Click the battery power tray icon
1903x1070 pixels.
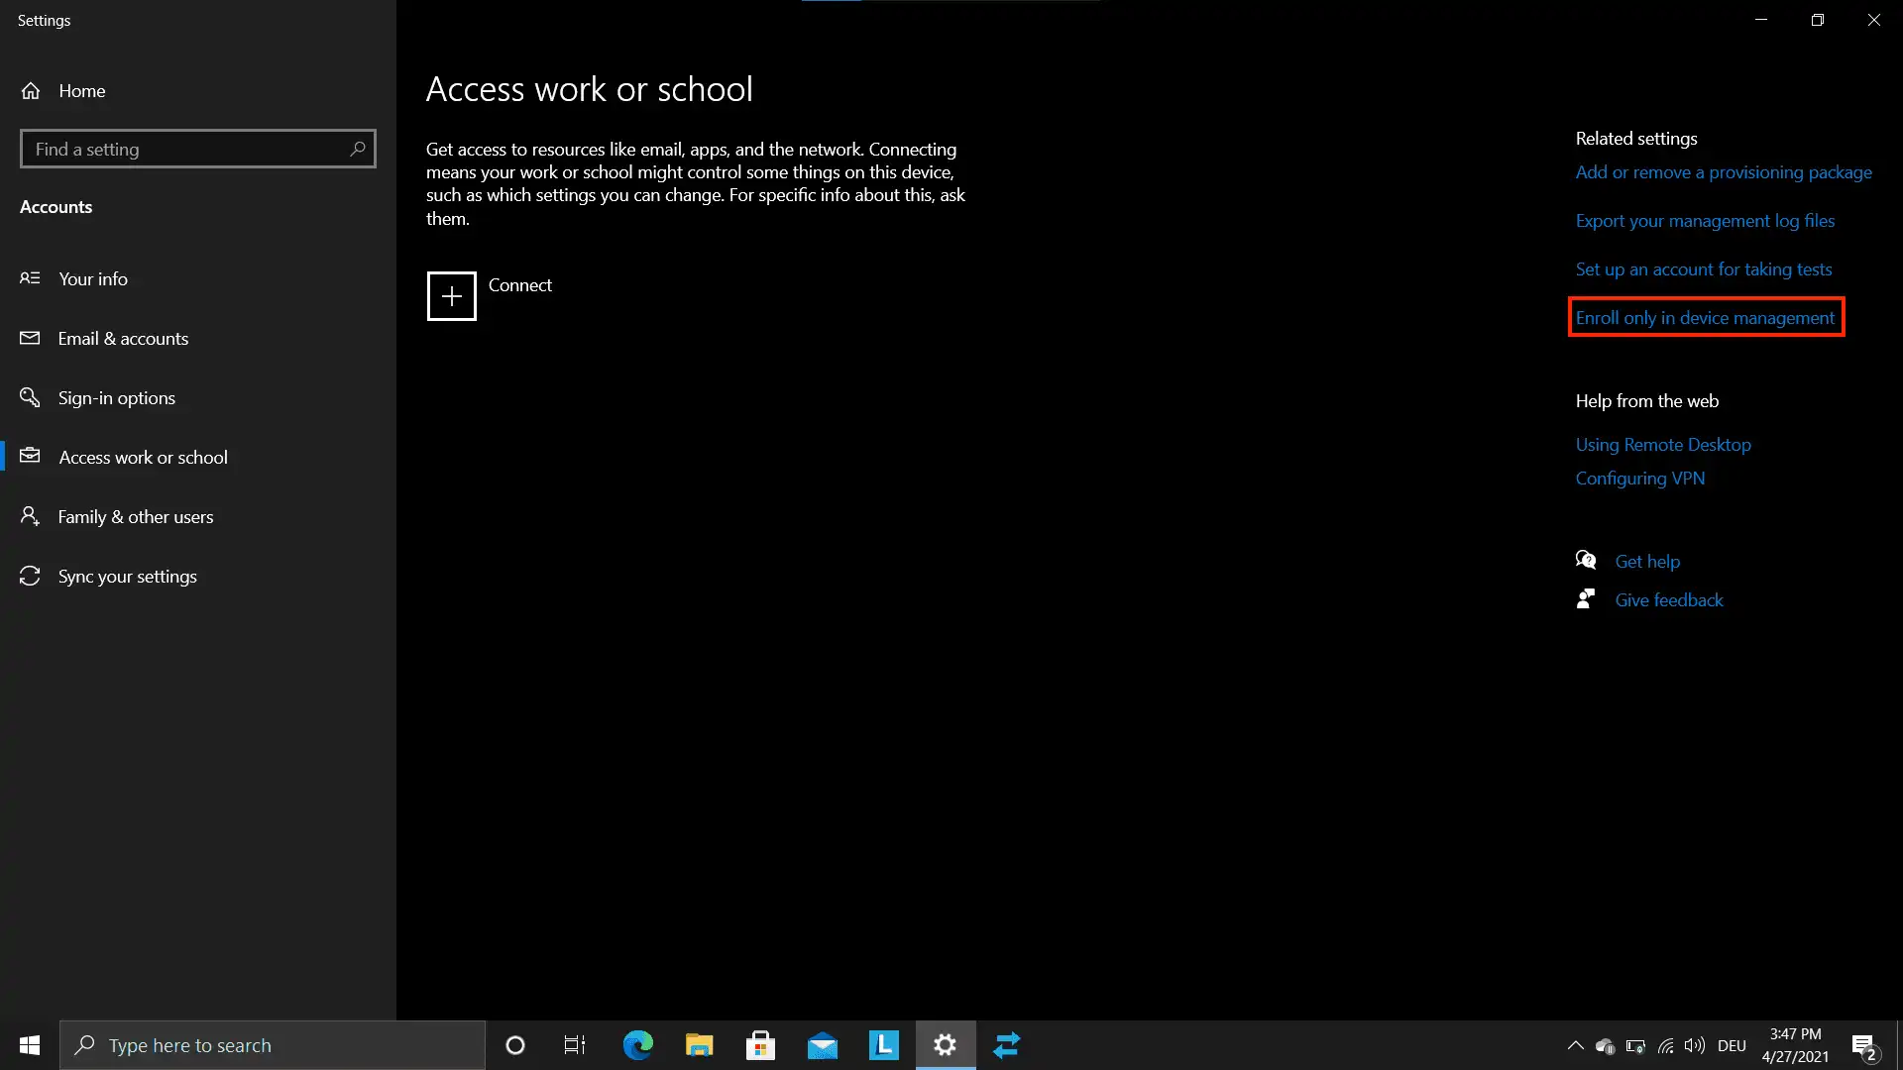click(x=1635, y=1045)
